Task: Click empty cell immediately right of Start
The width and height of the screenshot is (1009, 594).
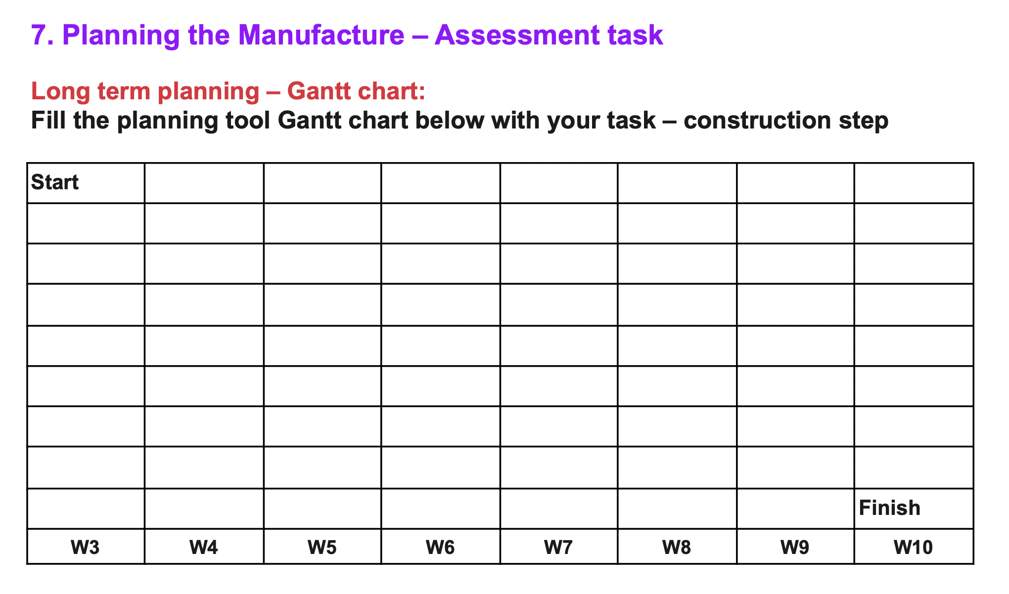Action: tap(204, 183)
